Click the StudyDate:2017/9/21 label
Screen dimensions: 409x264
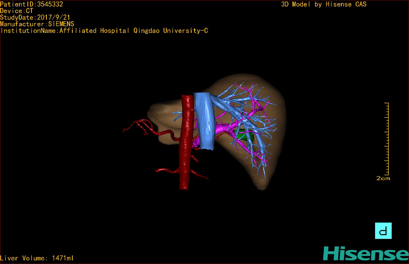(35, 17)
